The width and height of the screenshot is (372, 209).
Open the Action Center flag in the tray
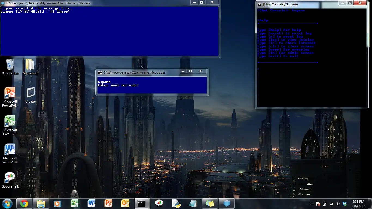tap(318, 204)
